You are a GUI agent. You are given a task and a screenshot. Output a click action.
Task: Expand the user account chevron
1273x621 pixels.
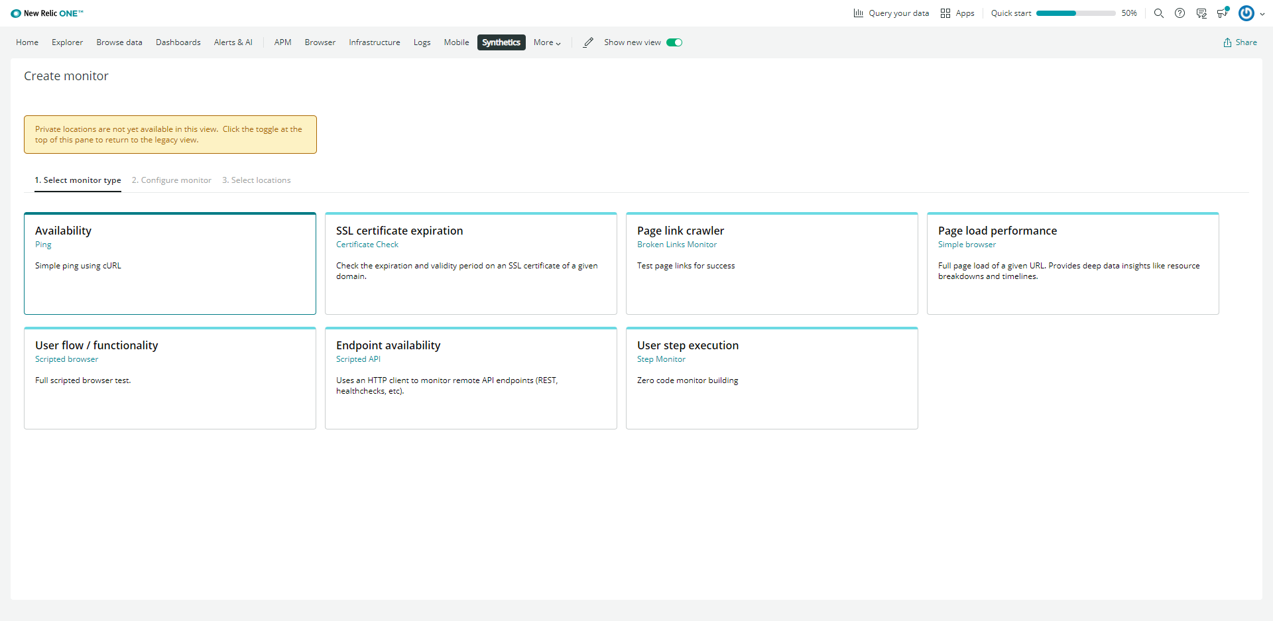[1262, 14]
